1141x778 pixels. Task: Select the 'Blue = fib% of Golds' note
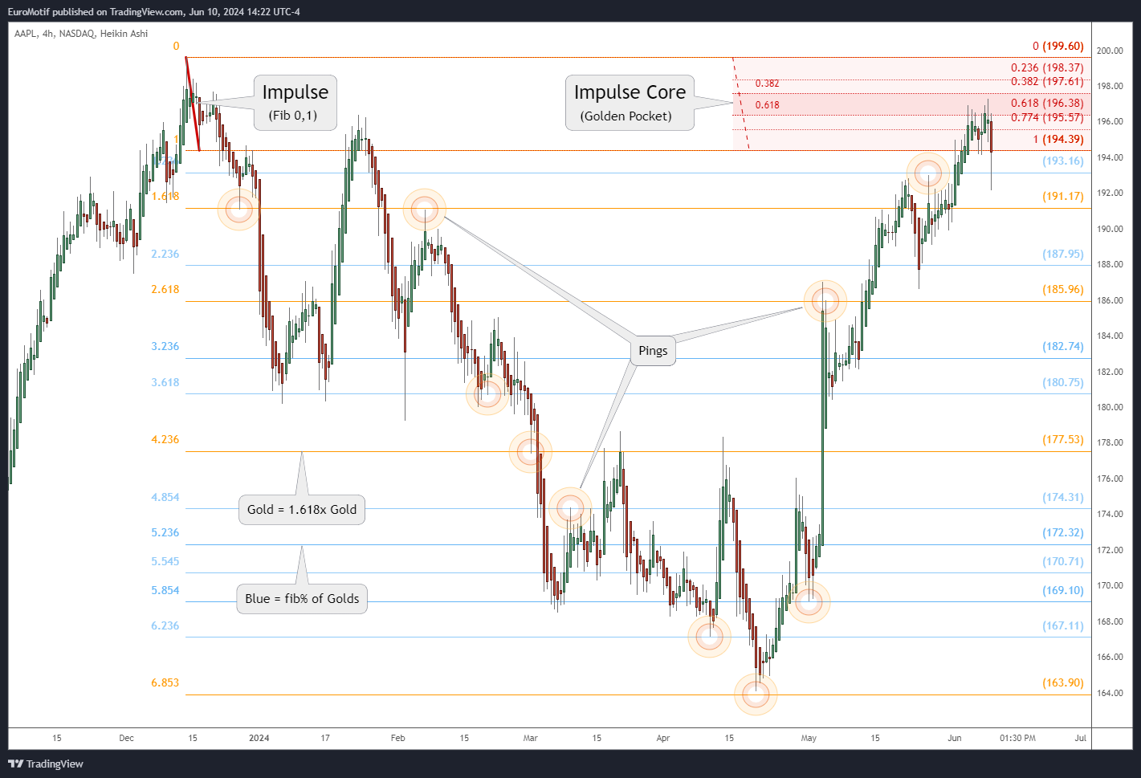[302, 599]
